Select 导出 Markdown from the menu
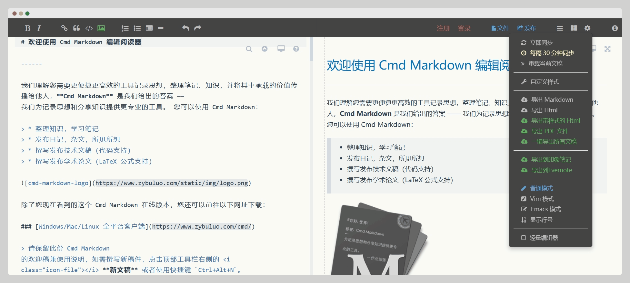The height and width of the screenshot is (283, 630). (x=552, y=100)
